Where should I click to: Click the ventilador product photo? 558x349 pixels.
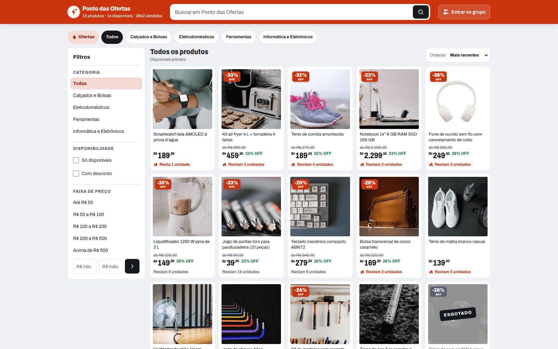pyautogui.click(x=182, y=314)
